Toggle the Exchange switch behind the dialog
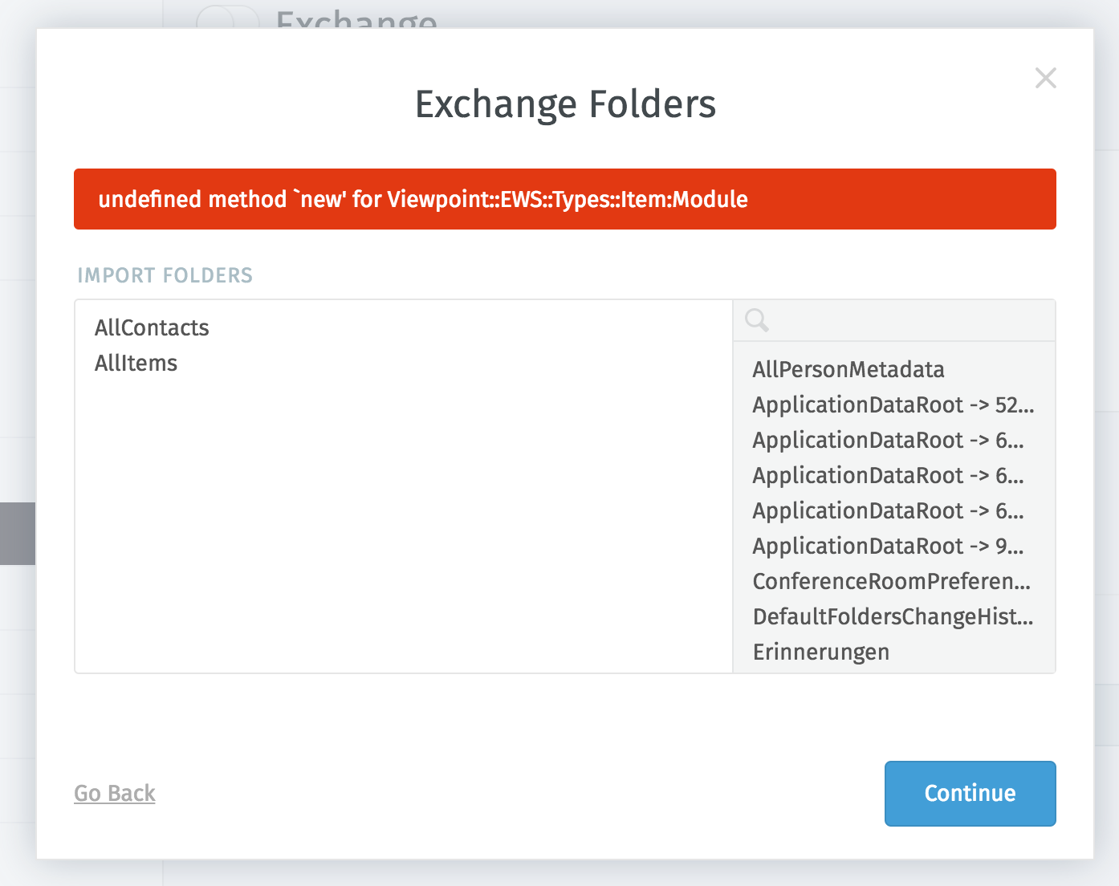1119x886 pixels. tap(228, 18)
